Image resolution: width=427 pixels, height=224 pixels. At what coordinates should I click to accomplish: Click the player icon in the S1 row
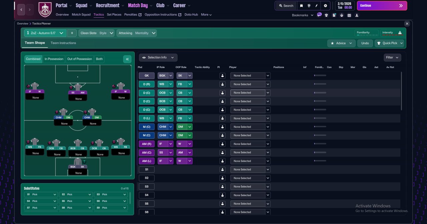pos(223,169)
